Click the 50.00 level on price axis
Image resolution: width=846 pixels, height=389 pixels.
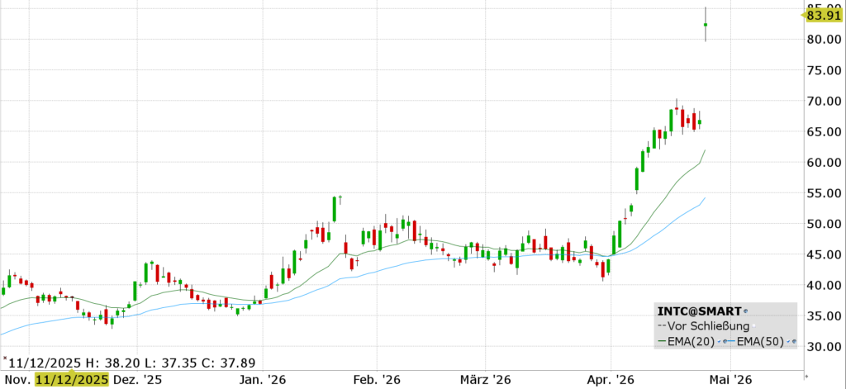pos(825,224)
